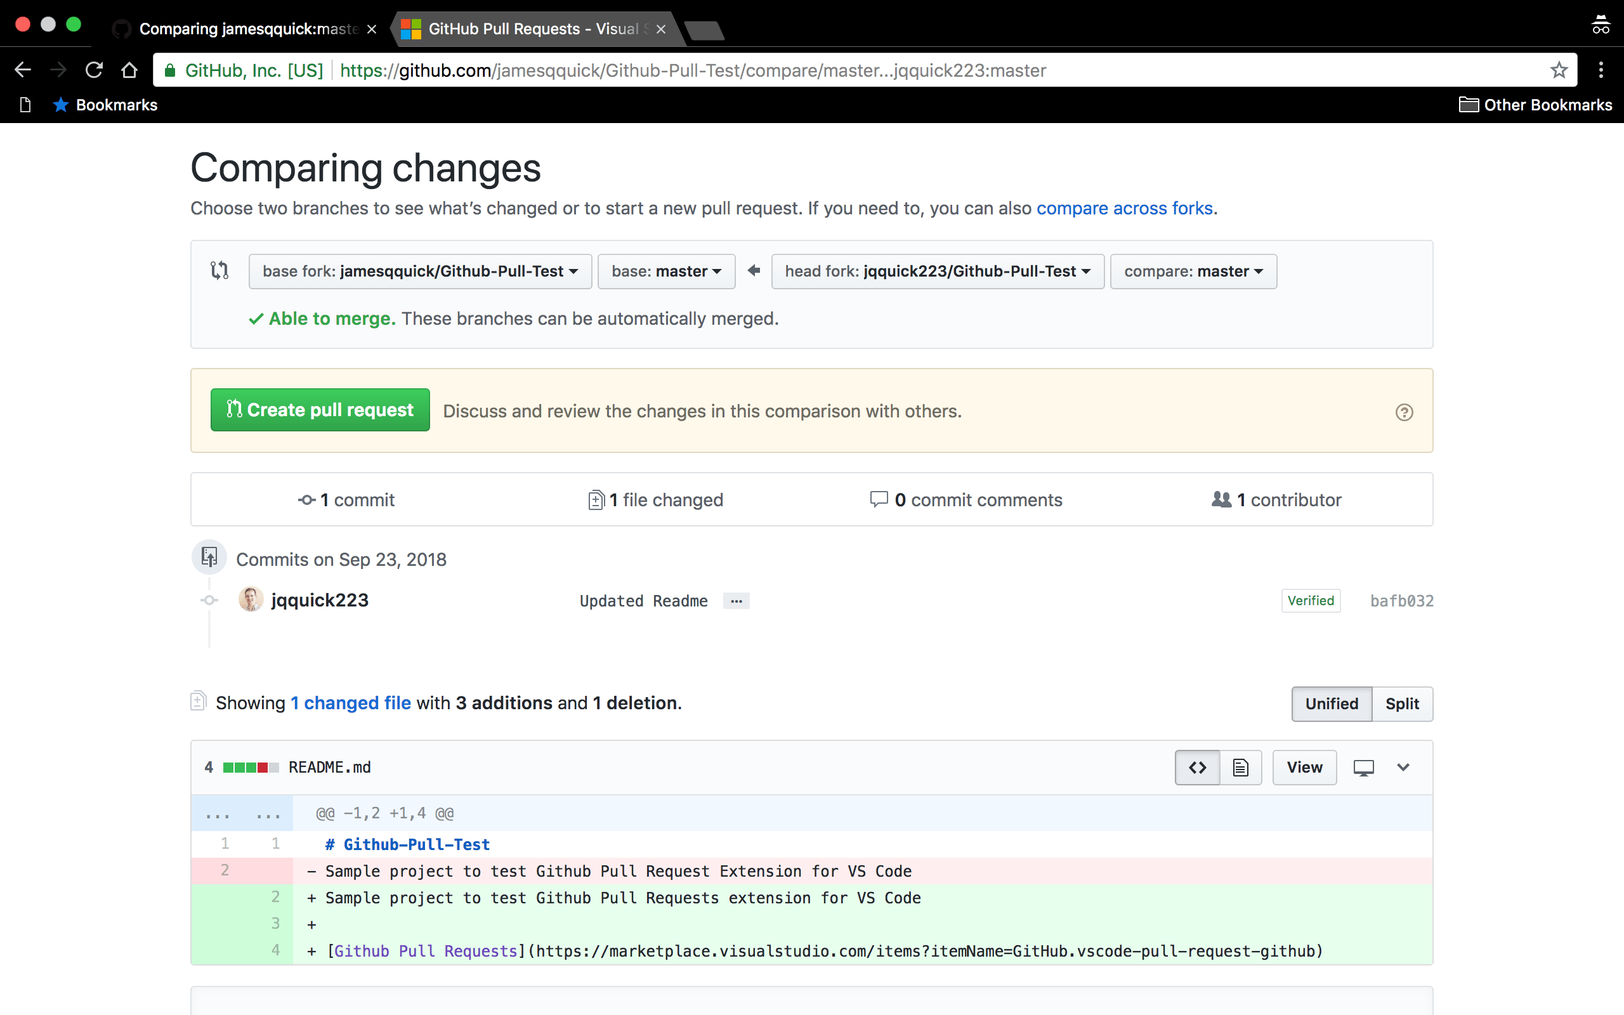Open base master branch dropdown
The image size is (1624, 1015).
pos(666,272)
